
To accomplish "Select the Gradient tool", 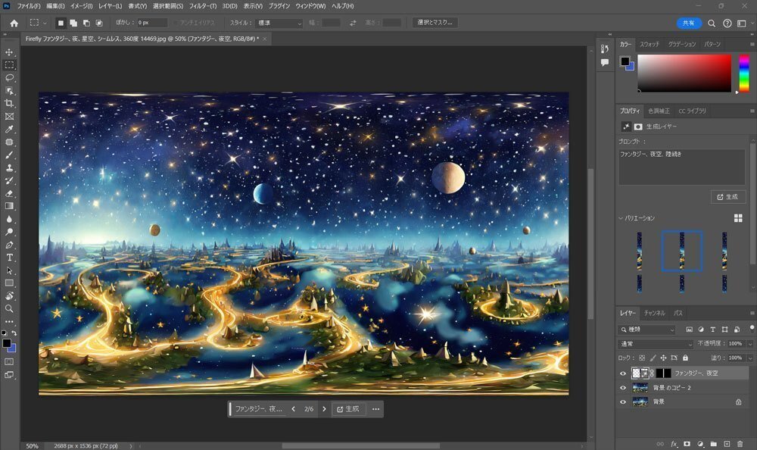I will point(9,206).
